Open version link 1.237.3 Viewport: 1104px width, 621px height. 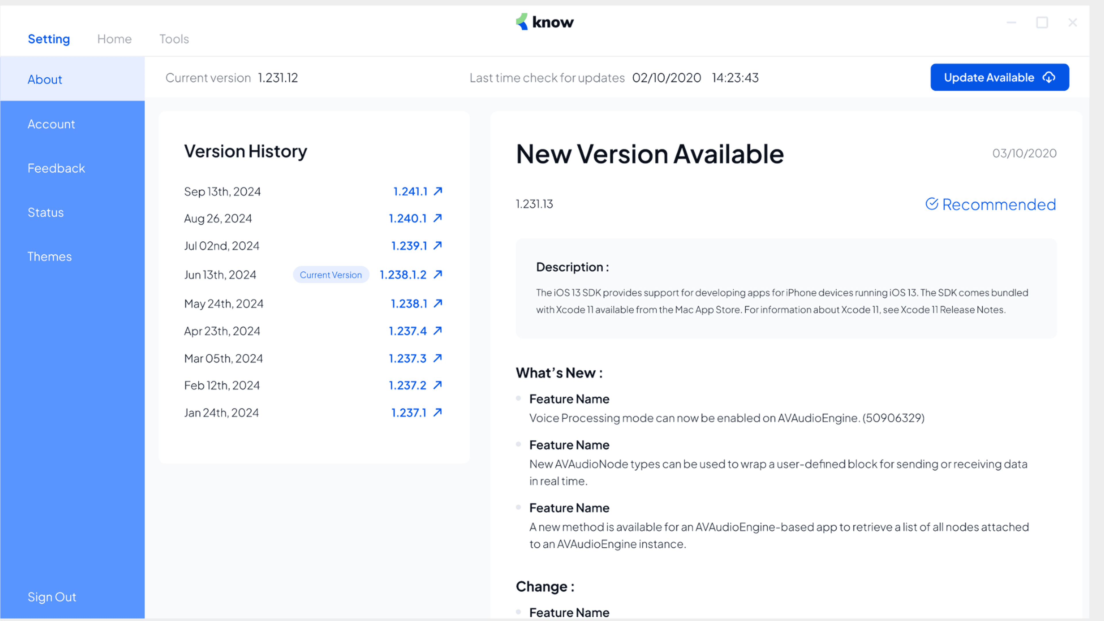[x=408, y=359]
